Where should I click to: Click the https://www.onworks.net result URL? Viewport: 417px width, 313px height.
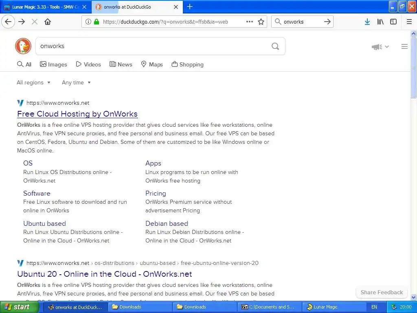coord(58,103)
